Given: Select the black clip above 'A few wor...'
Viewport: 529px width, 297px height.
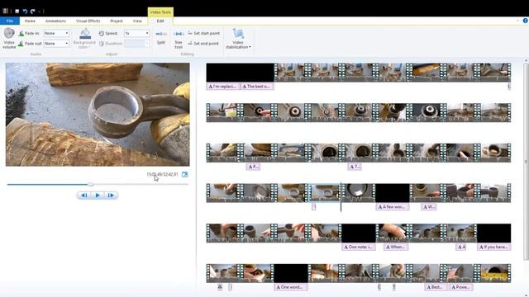Looking at the screenshot, I should (x=393, y=193).
